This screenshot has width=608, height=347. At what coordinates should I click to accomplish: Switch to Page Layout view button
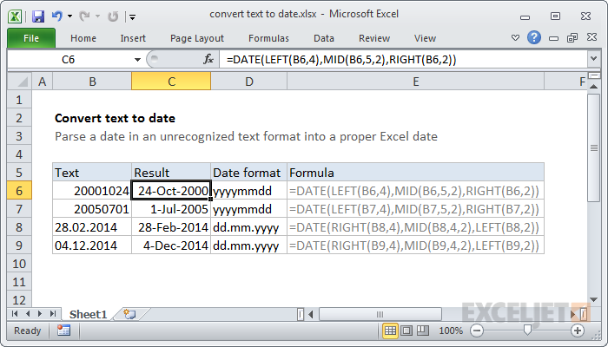(x=406, y=331)
